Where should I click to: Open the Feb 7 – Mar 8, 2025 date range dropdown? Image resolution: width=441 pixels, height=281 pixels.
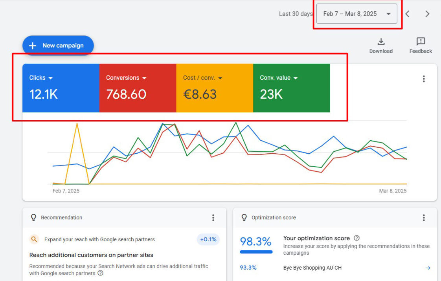(356, 14)
